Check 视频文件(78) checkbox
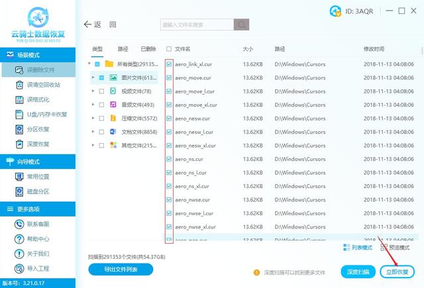Viewport: 424px width, 288px height. tap(101, 91)
